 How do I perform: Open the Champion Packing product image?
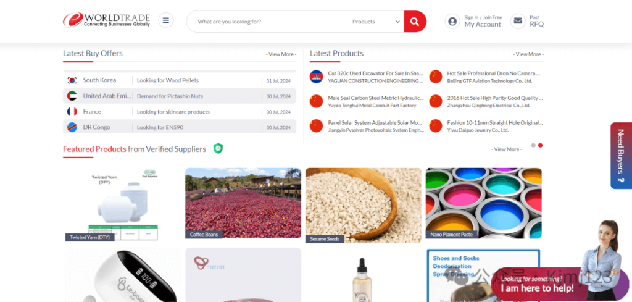pos(243,275)
